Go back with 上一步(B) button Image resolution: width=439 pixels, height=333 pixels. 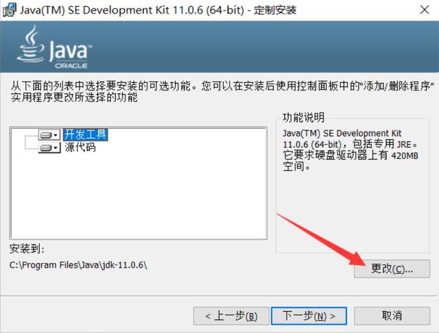tap(231, 316)
